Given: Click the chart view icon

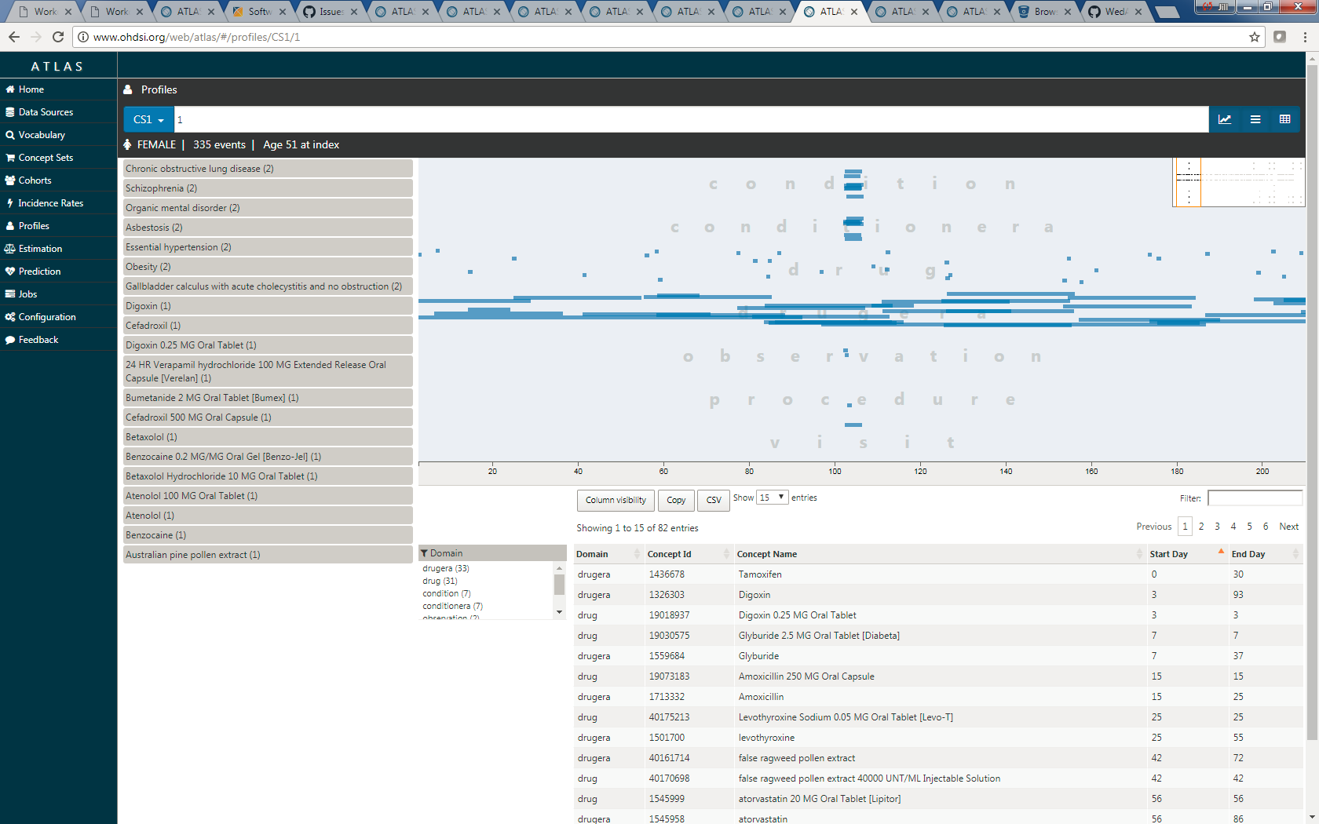Looking at the screenshot, I should click(x=1224, y=119).
